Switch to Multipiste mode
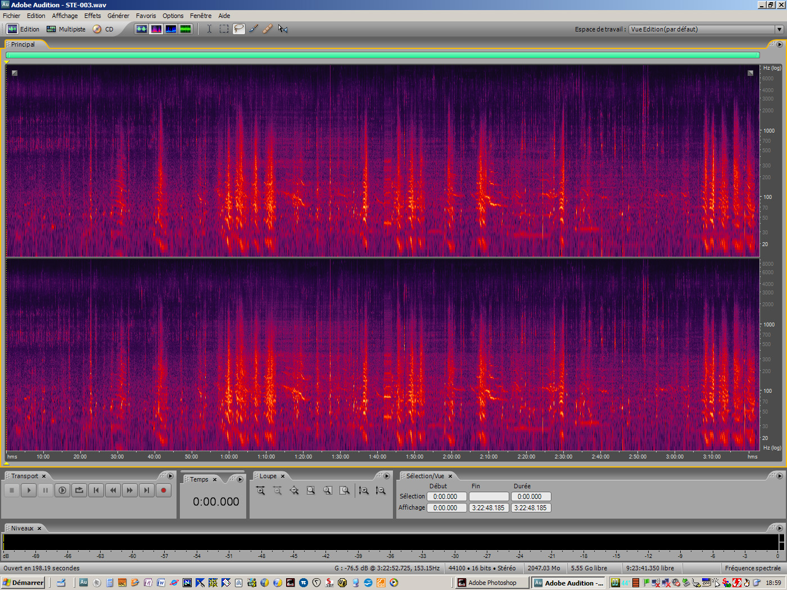Viewport: 787px width, 590px height. [66, 29]
